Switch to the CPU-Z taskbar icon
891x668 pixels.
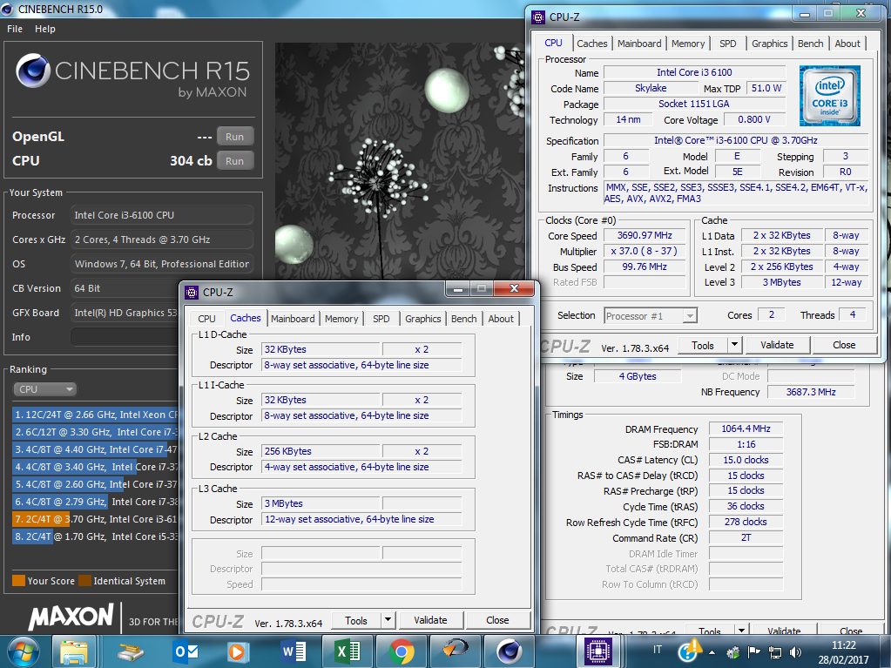click(597, 651)
